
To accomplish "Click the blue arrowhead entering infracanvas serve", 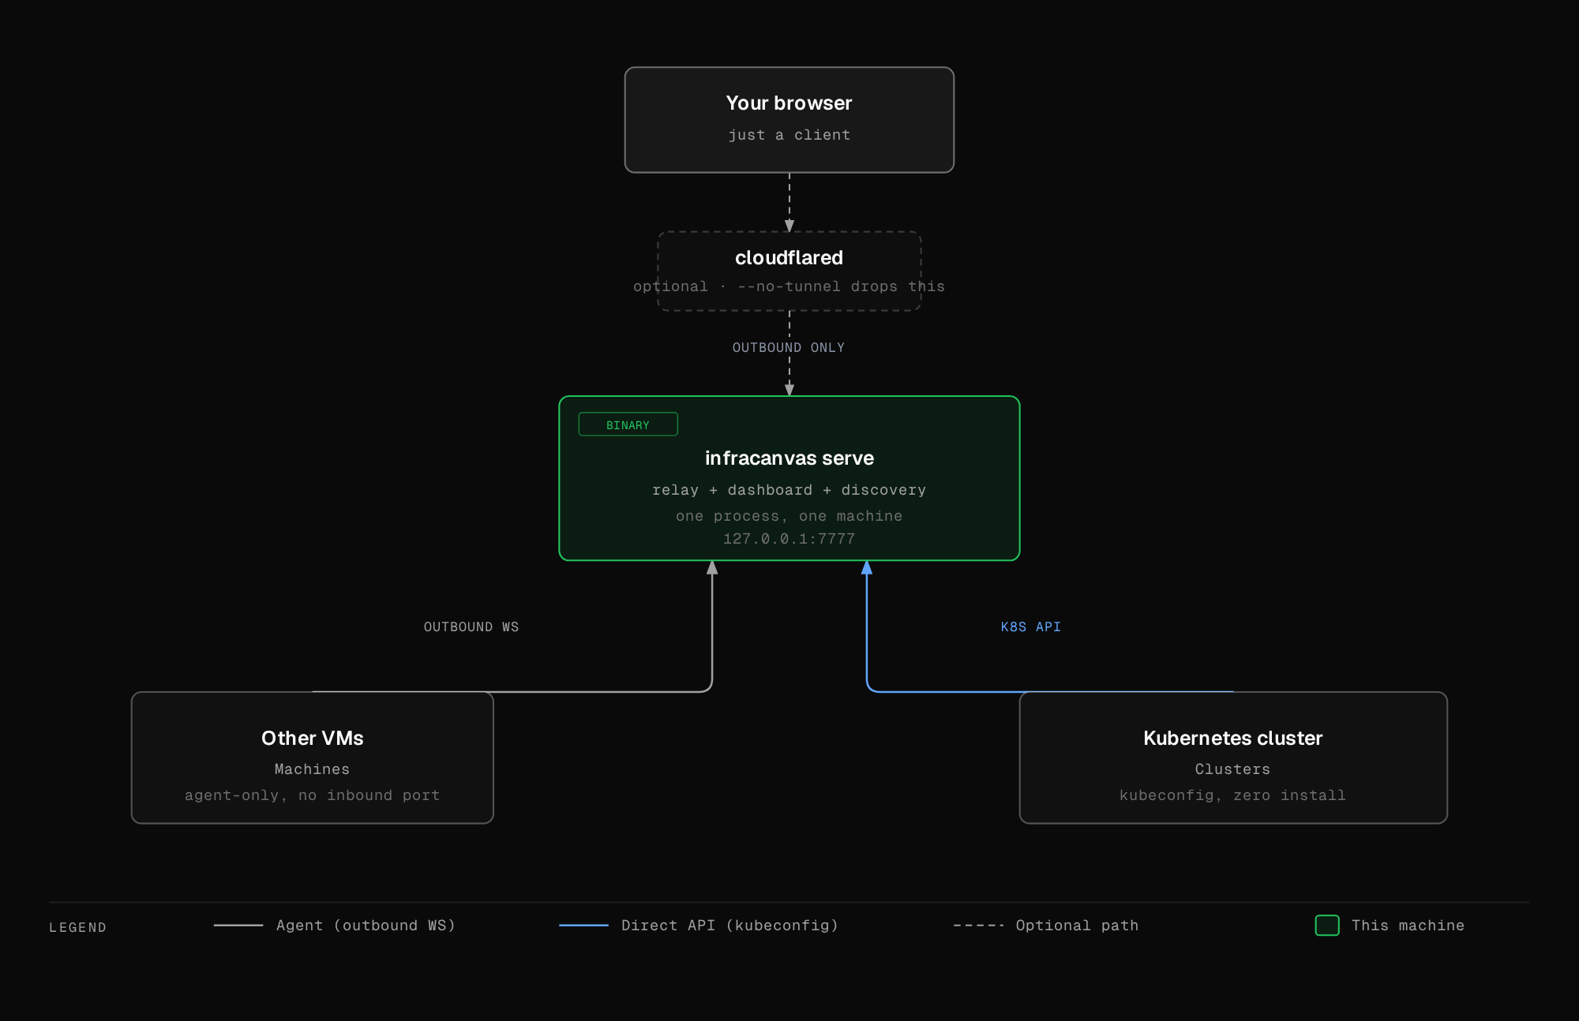I will tap(867, 567).
